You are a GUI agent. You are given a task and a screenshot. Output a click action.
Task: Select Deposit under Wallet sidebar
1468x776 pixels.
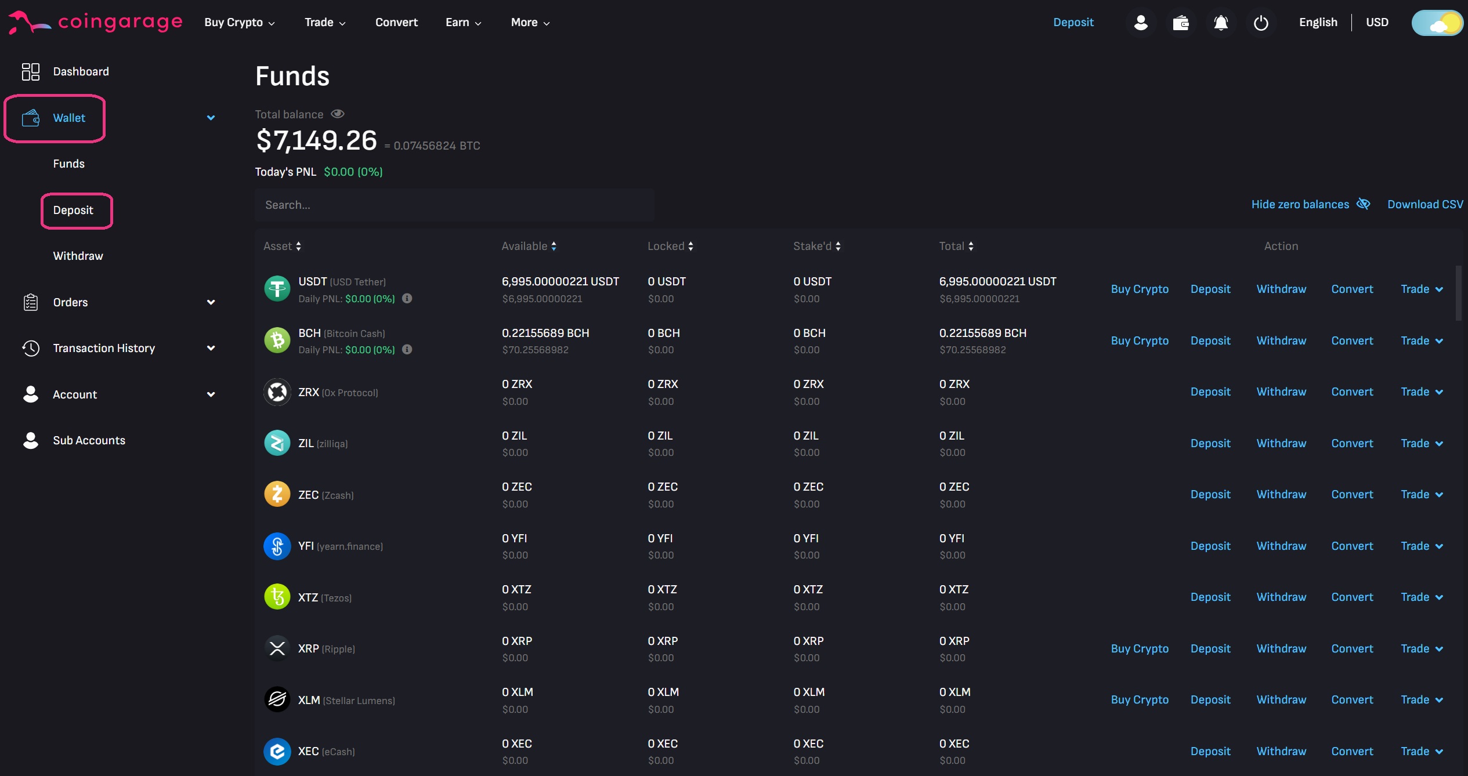(73, 210)
